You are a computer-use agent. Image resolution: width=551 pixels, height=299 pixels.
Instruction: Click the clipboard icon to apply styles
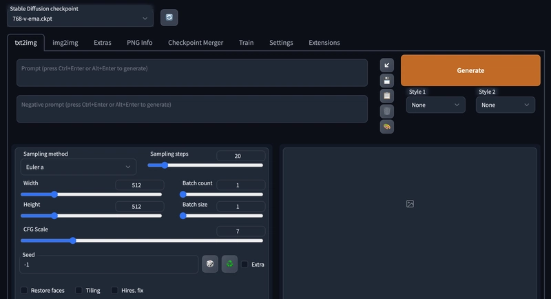tap(386, 96)
